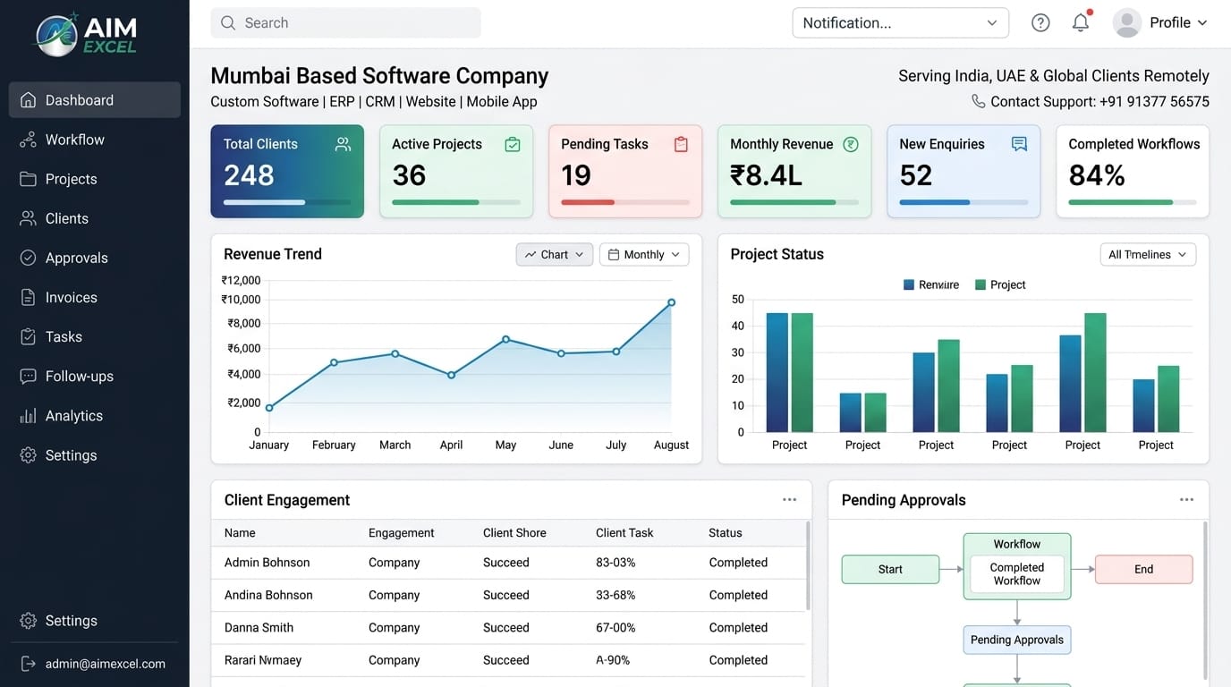Go to Analytics in the sidebar

[x=95, y=416]
